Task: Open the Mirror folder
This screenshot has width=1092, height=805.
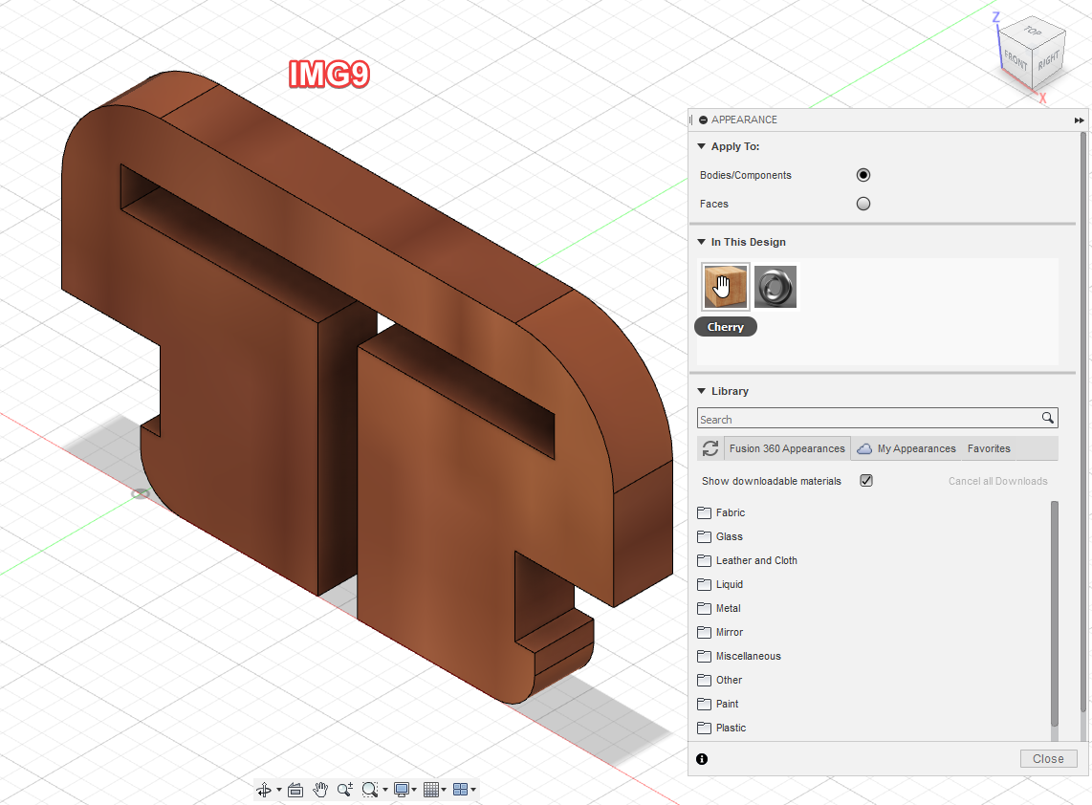Action: (x=719, y=632)
